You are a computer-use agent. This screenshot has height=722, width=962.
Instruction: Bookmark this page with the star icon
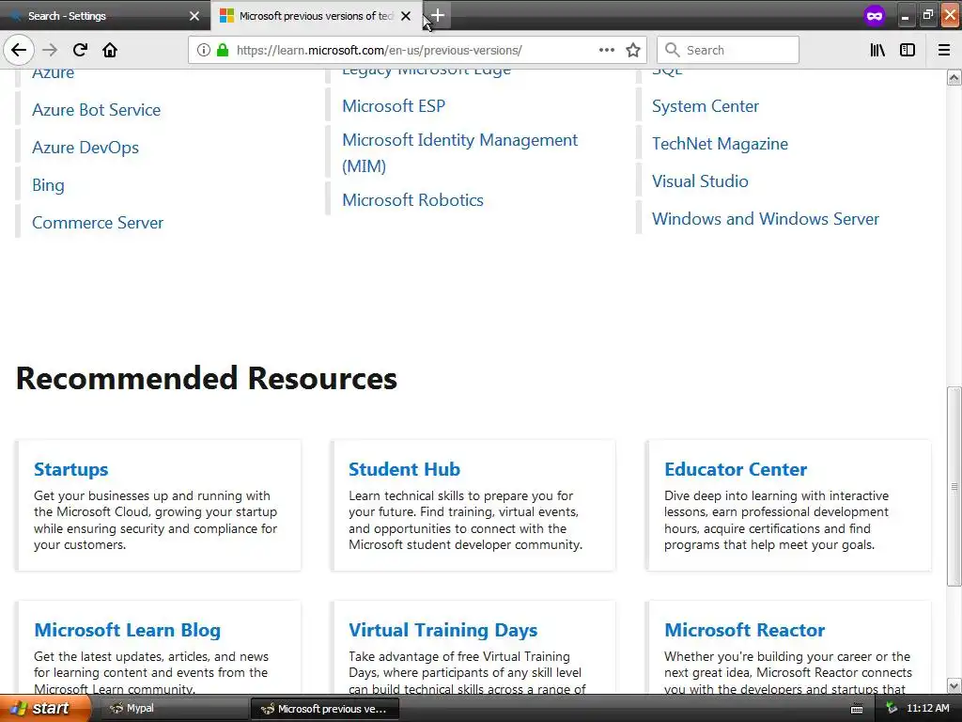click(x=633, y=50)
